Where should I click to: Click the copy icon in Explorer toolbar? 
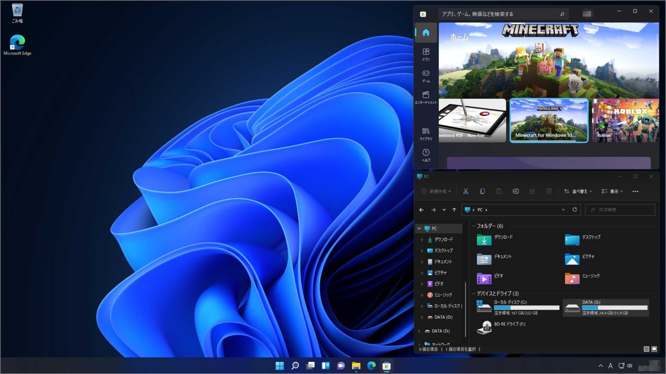click(482, 191)
